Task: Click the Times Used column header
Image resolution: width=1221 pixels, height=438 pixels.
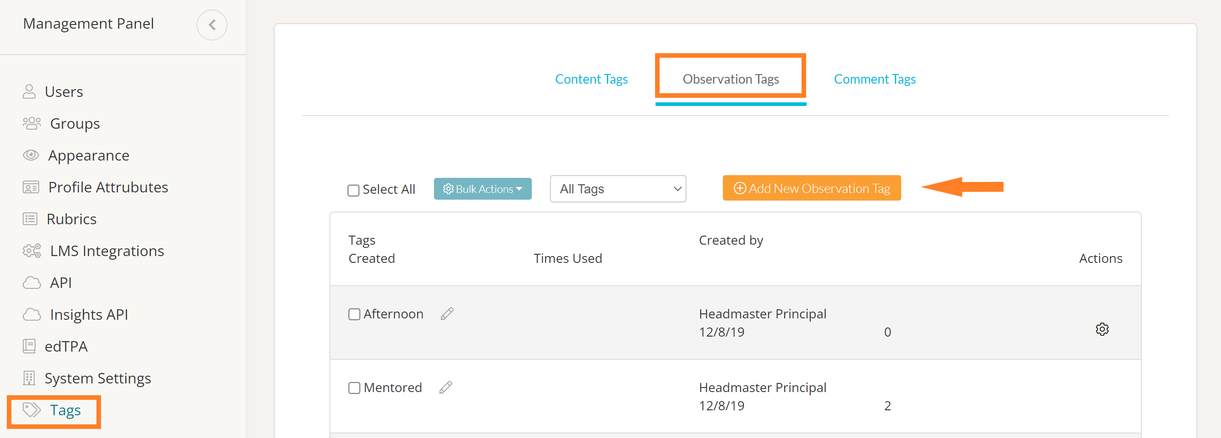Action: (567, 258)
